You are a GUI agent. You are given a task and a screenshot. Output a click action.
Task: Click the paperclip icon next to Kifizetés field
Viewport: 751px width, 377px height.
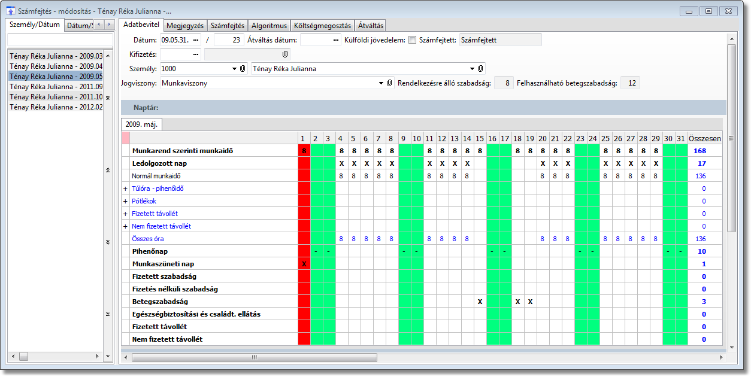[x=285, y=54]
